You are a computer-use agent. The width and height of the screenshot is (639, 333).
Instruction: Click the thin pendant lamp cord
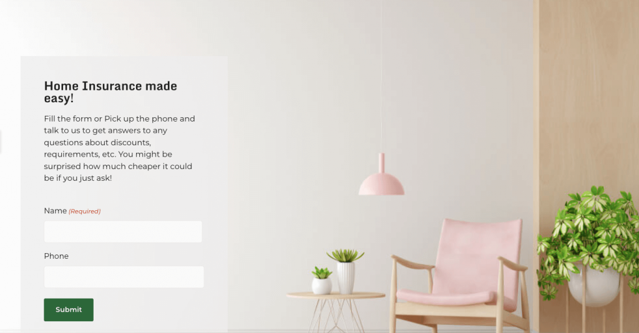click(x=381, y=77)
